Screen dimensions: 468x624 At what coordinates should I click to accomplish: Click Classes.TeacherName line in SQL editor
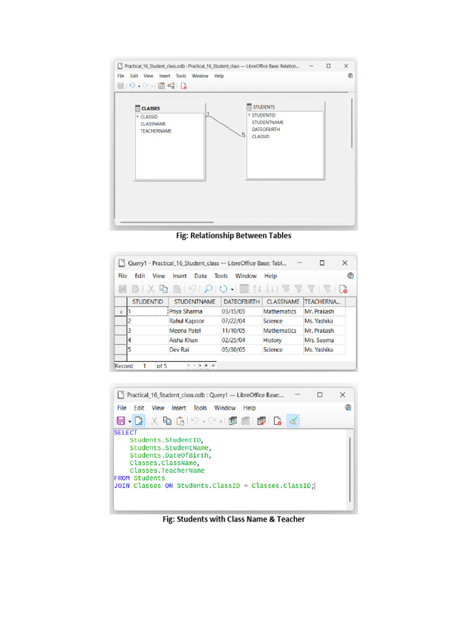[x=167, y=470]
